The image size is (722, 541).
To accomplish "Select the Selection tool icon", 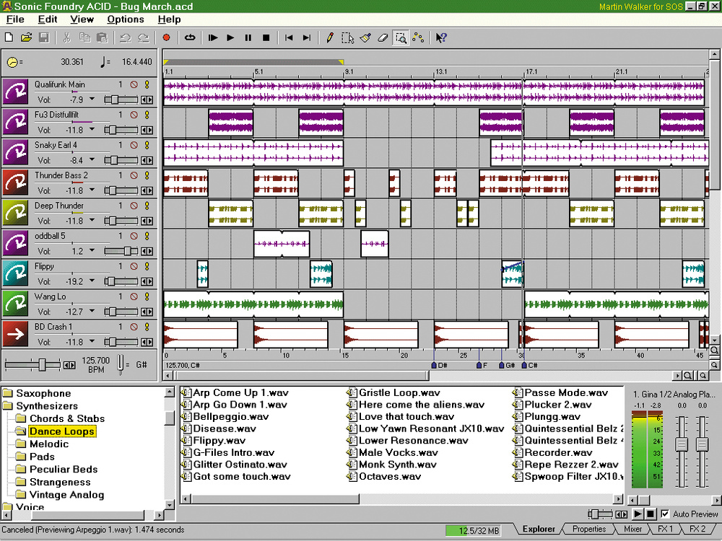I will click(348, 38).
